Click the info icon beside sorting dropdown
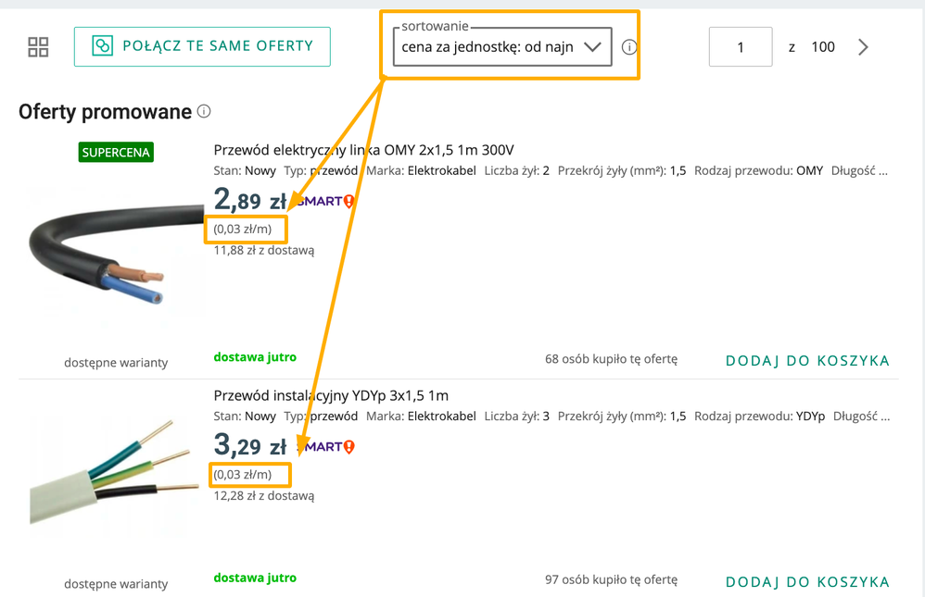This screenshot has height=597, width=925. (629, 47)
